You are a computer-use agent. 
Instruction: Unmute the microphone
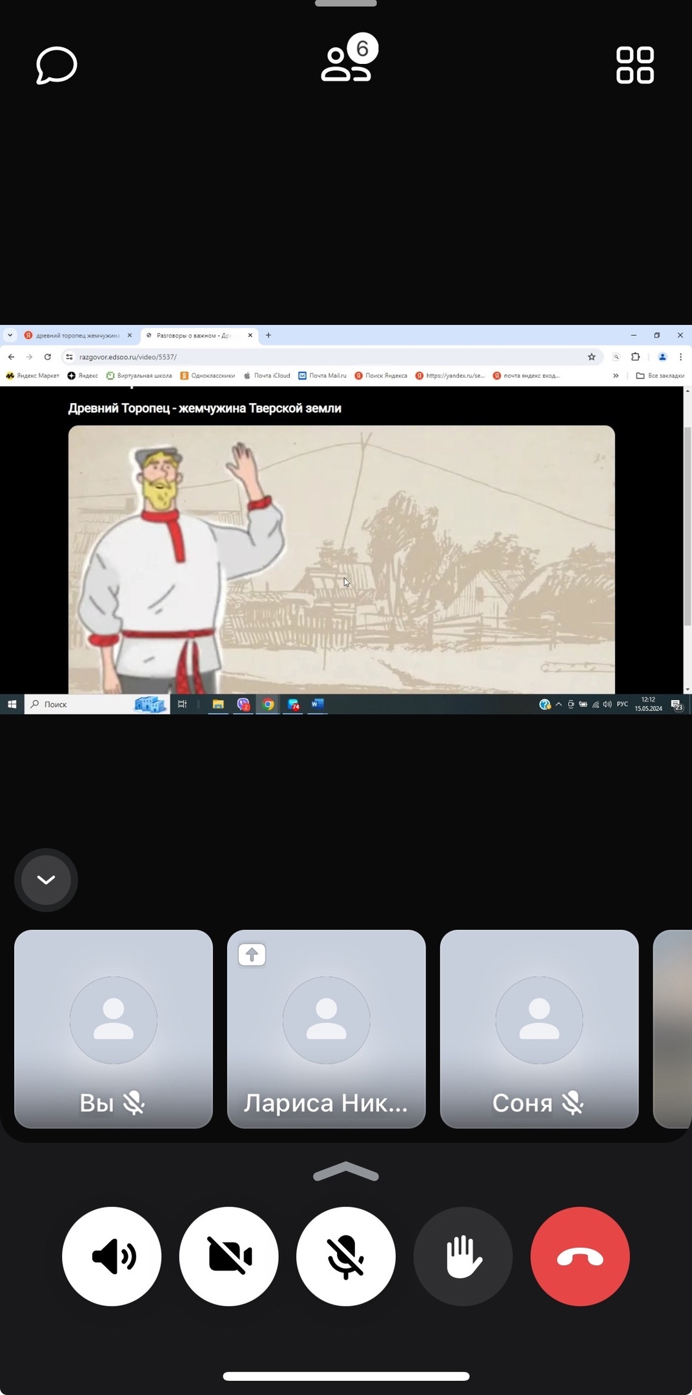(346, 1256)
